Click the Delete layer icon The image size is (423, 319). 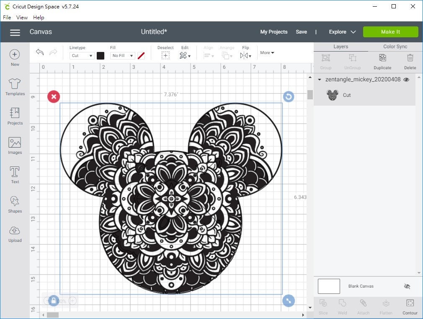pyautogui.click(x=410, y=57)
